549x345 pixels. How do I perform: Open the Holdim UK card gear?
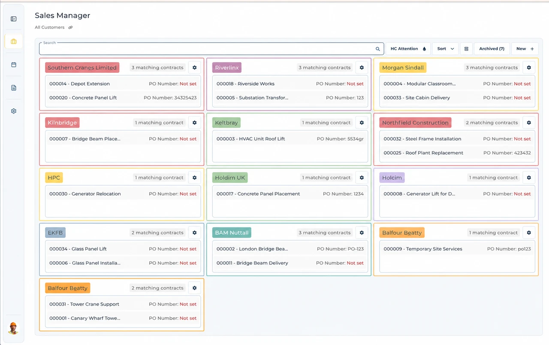(x=362, y=178)
